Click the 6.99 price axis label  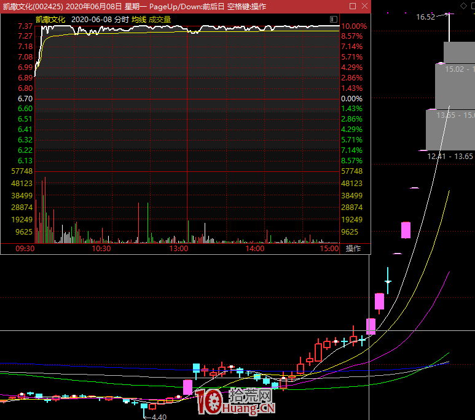tap(25, 67)
